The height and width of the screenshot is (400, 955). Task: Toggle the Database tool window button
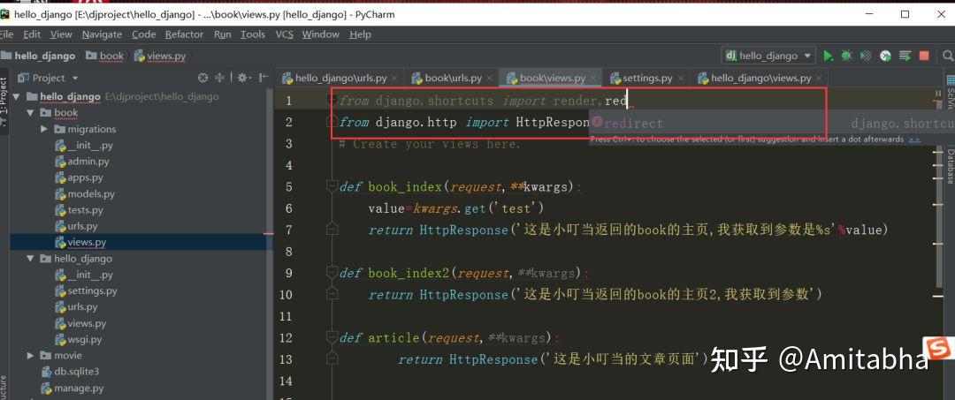click(x=950, y=165)
